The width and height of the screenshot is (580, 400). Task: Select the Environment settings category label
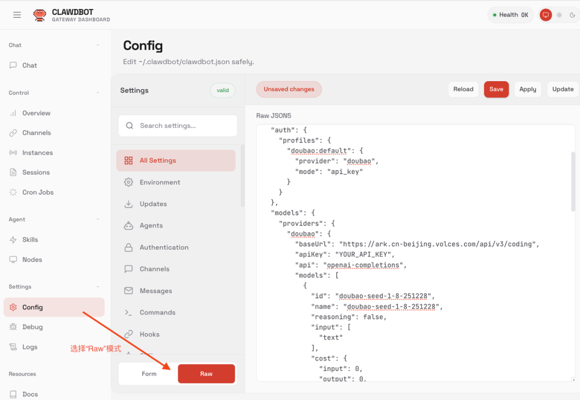tap(160, 182)
